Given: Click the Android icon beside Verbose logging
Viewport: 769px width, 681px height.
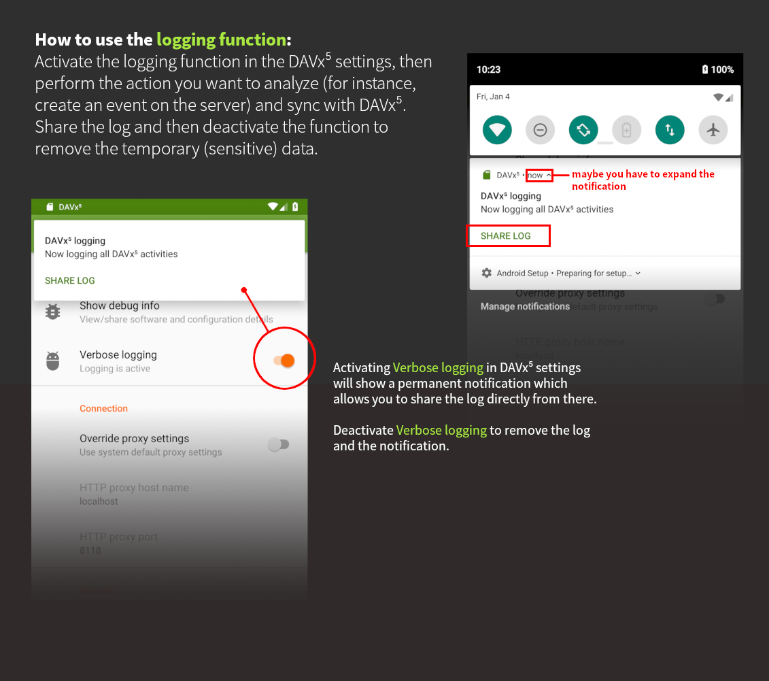Looking at the screenshot, I should tap(52, 361).
